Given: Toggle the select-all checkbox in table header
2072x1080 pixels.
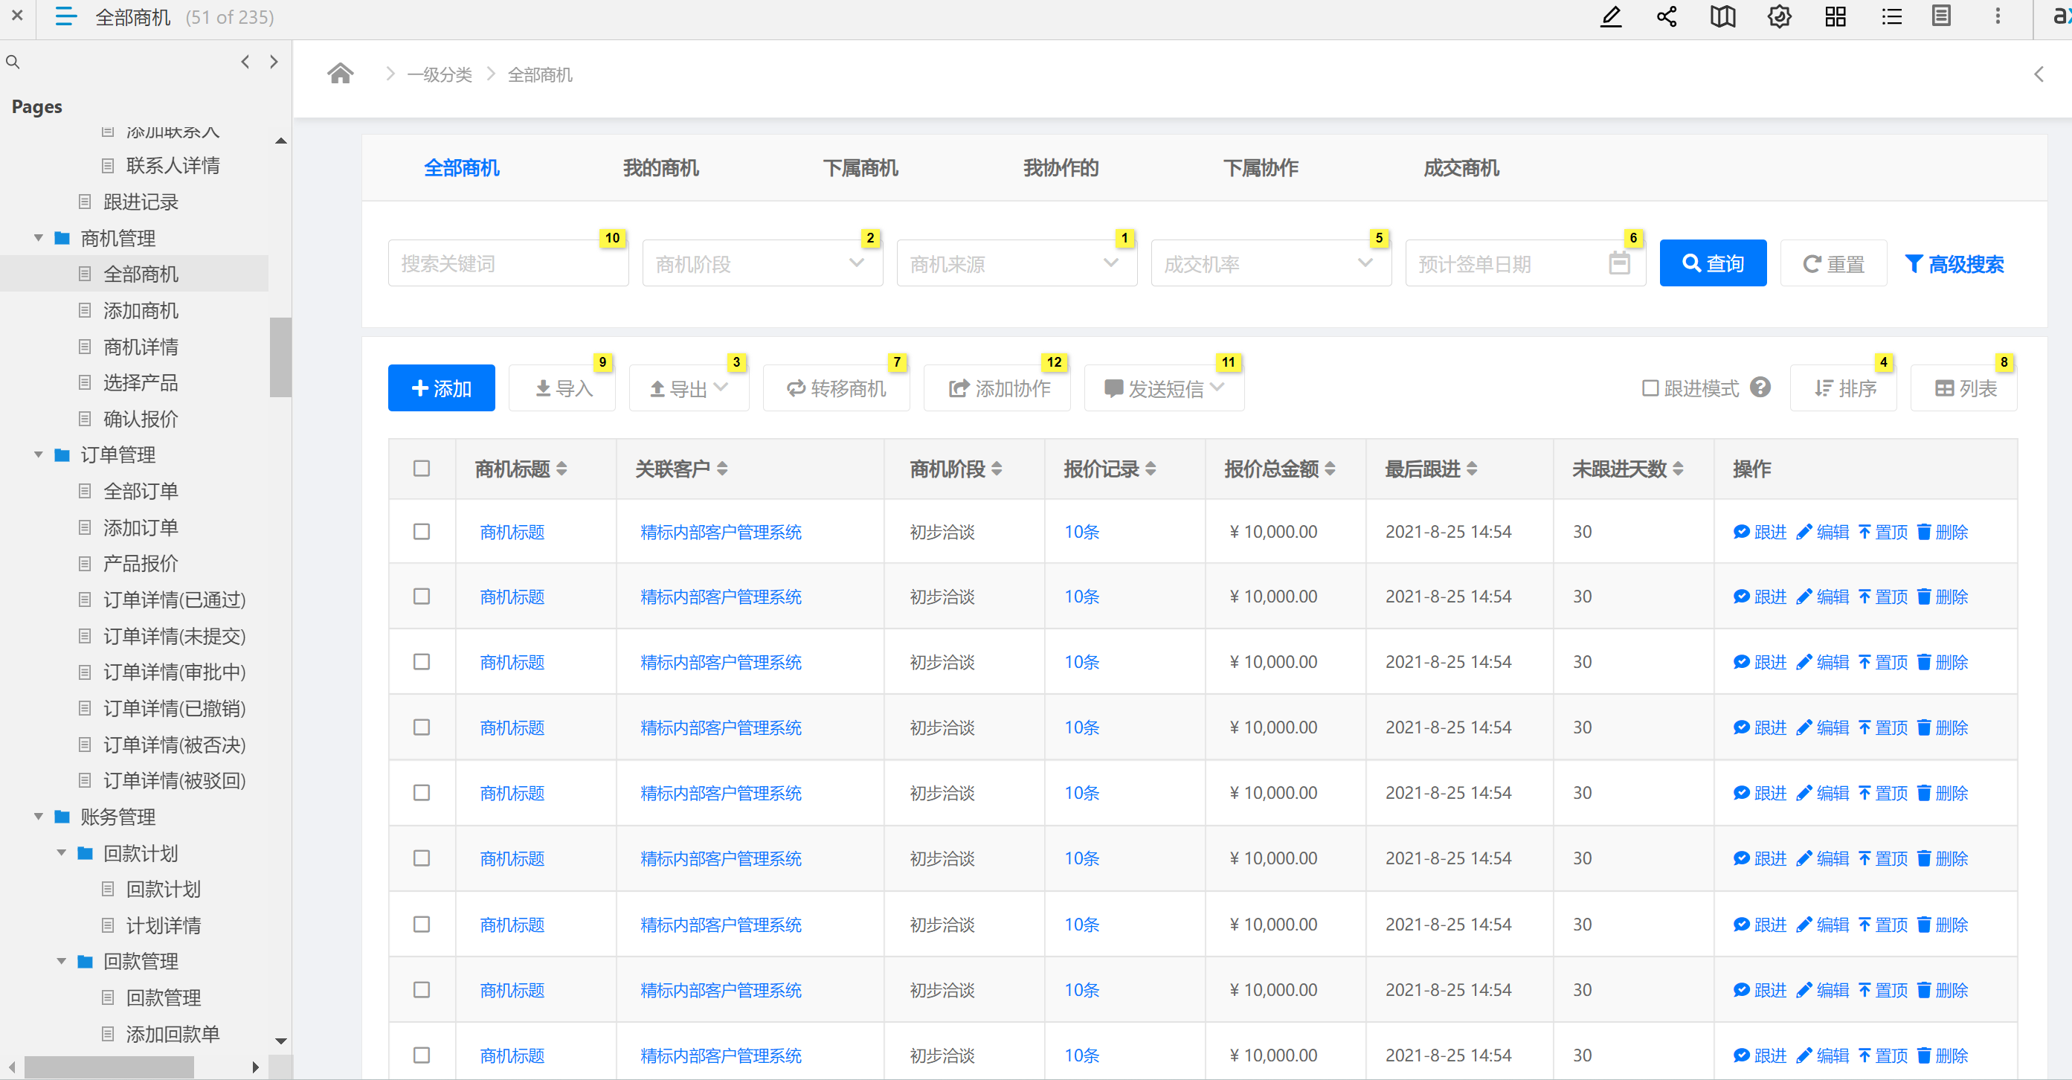Looking at the screenshot, I should coord(422,469).
